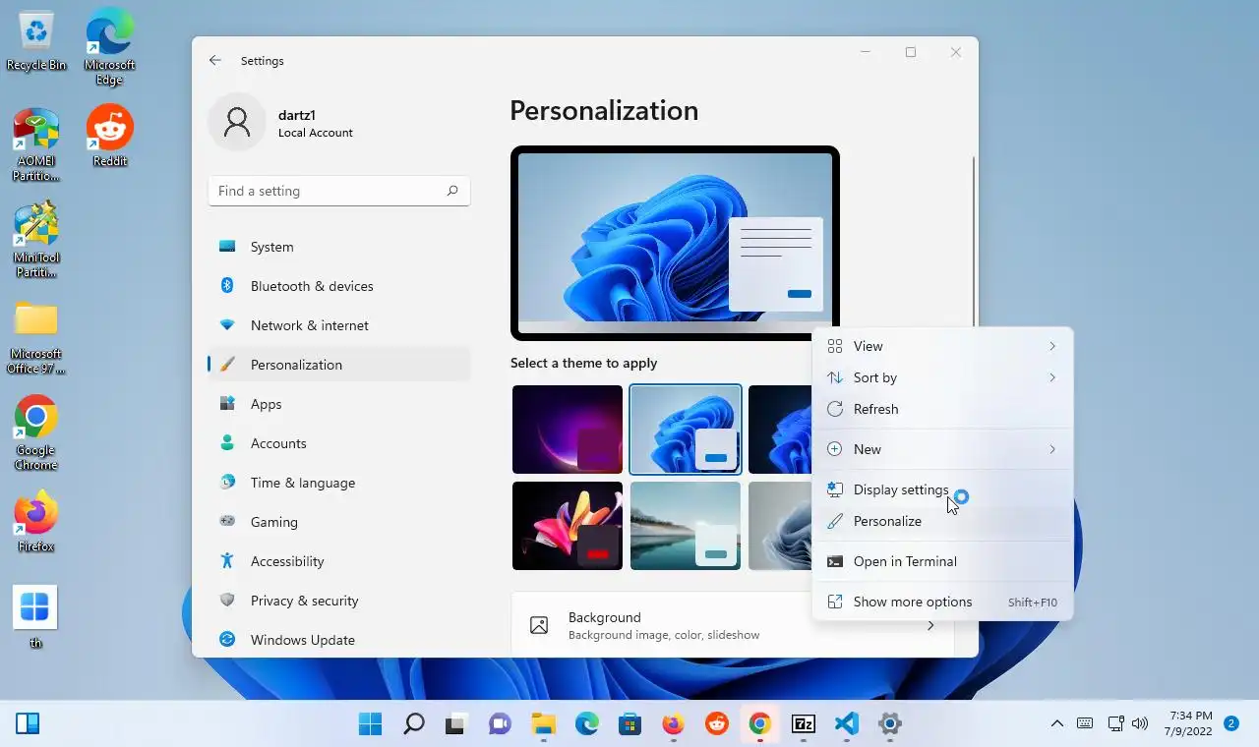Launch Firefox from the taskbar
This screenshot has height=747, width=1259.
click(674, 724)
